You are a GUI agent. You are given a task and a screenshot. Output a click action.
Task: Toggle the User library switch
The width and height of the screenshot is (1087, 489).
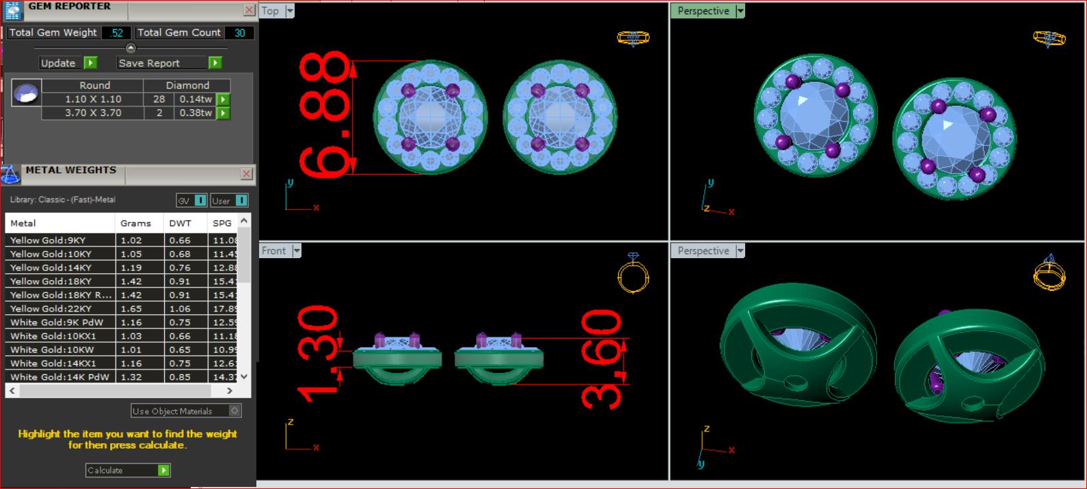tap(241, 201)
